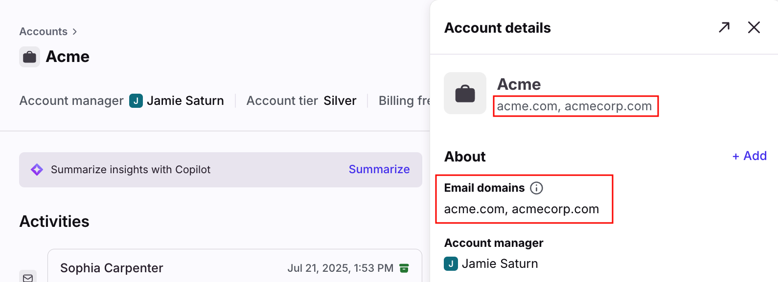Click the large briefcase icon in Account details

pyautogui.click(x=465, y=93)
